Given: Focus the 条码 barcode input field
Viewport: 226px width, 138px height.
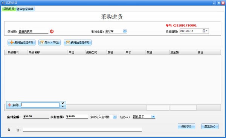Looking at the screenshot, I should (40, 105).
